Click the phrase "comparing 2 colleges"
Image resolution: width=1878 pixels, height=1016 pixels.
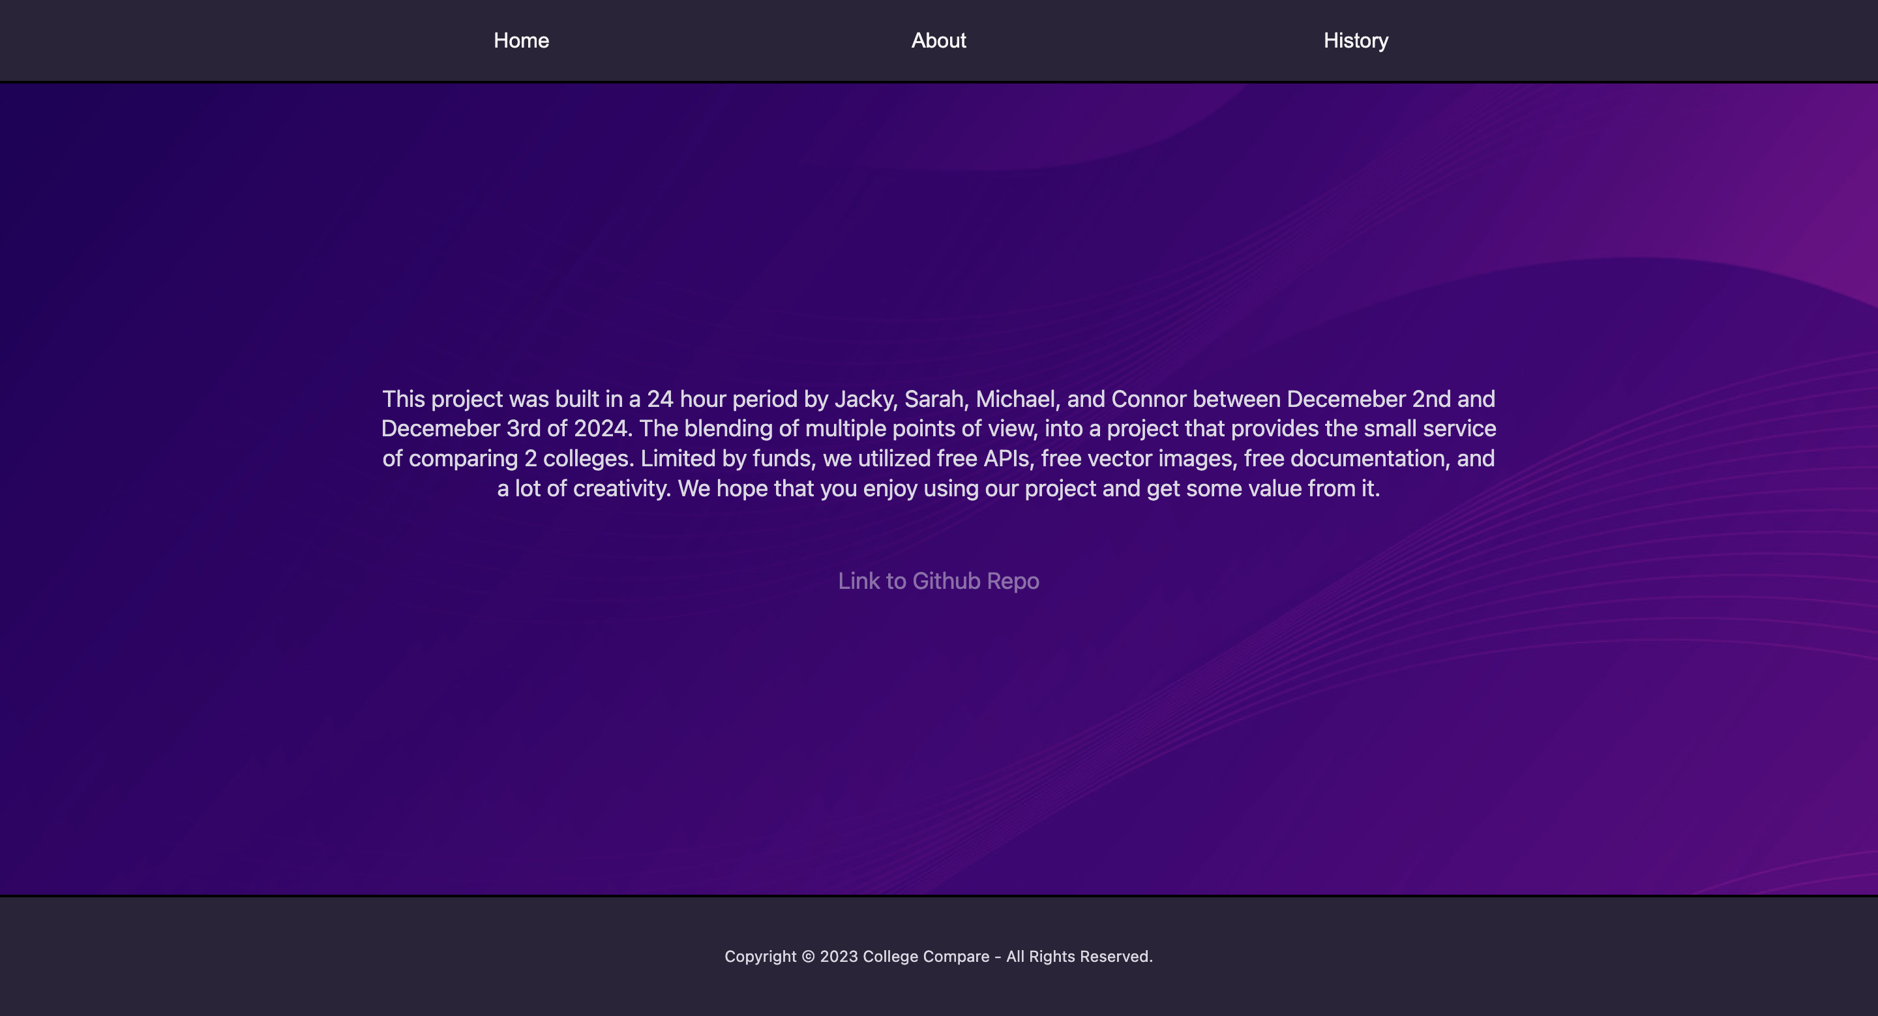point(520,458)
